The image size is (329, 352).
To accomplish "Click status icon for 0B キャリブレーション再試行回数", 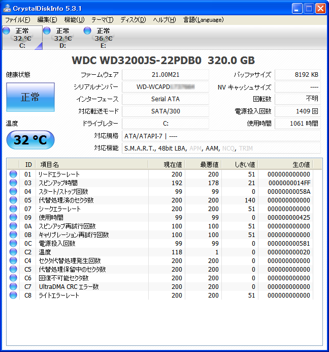I will (x=13, y=234).
